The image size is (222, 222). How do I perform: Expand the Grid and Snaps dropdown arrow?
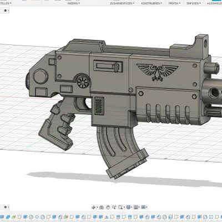click(x=139, y=207)
